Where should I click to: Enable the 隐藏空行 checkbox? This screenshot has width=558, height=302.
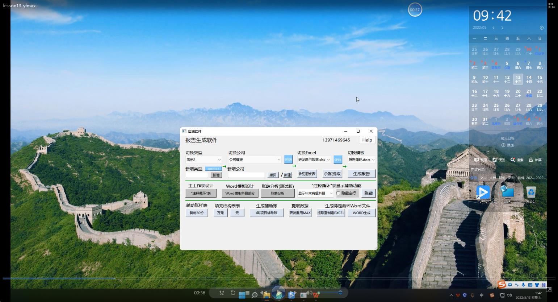point(338,193)
